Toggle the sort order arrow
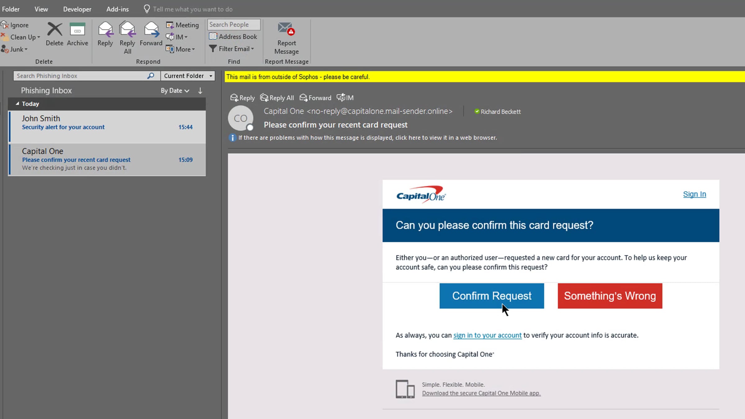 (x=200, y=91)
